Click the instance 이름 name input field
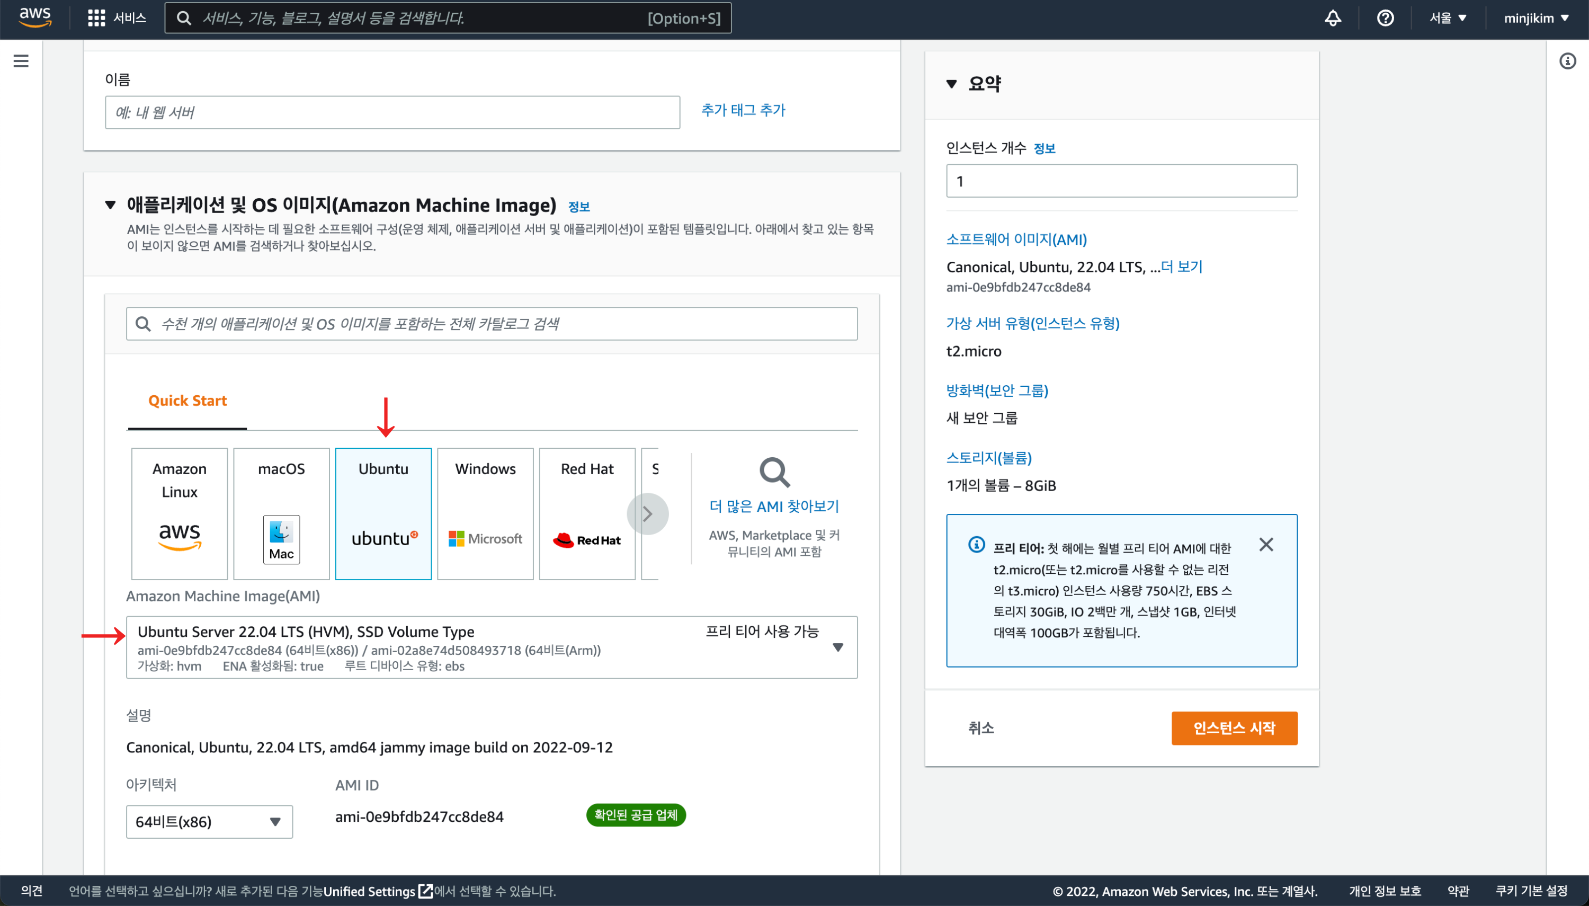Screen dimensions: 1589x906 tap(392, 113)
